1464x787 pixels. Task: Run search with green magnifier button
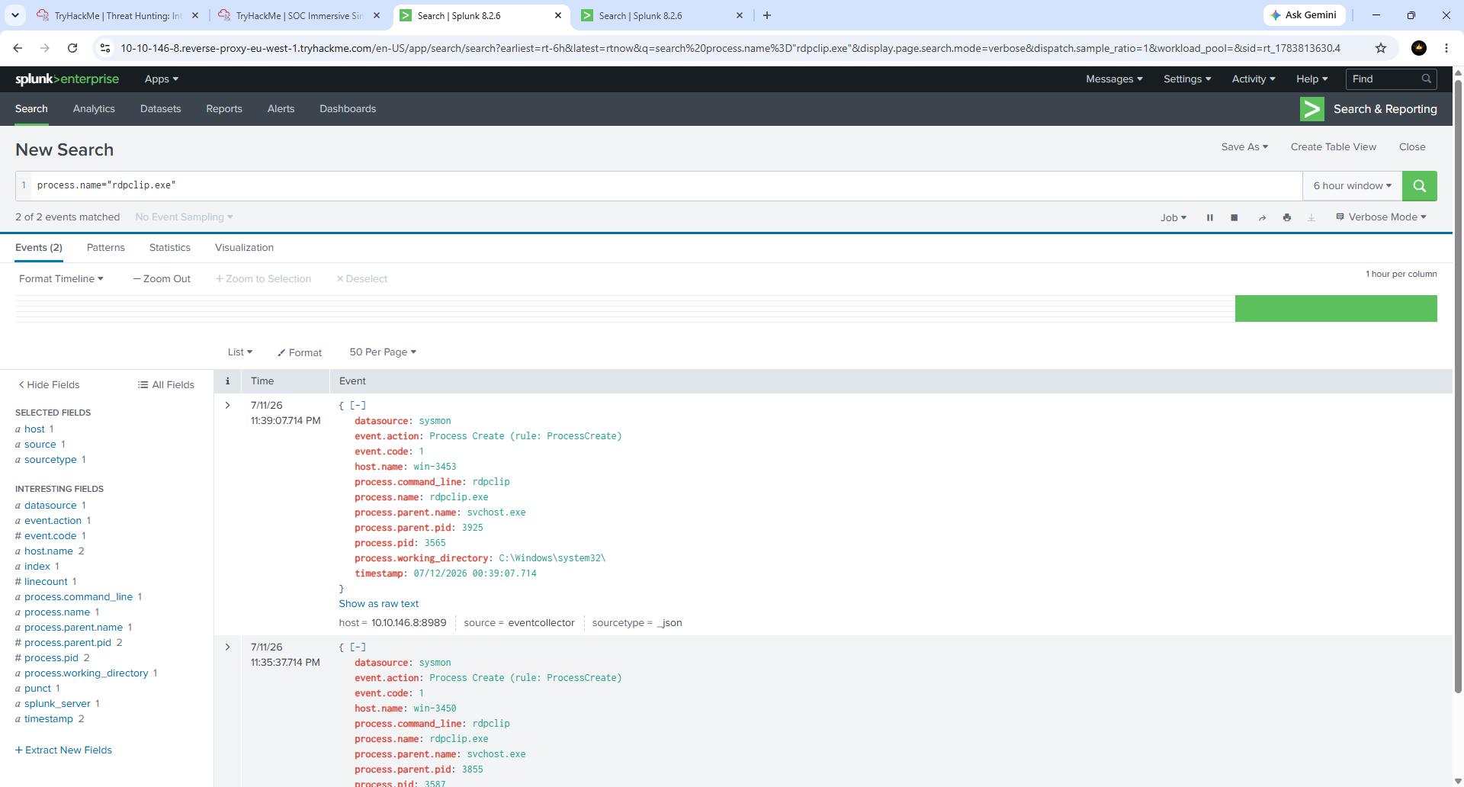1419,186
